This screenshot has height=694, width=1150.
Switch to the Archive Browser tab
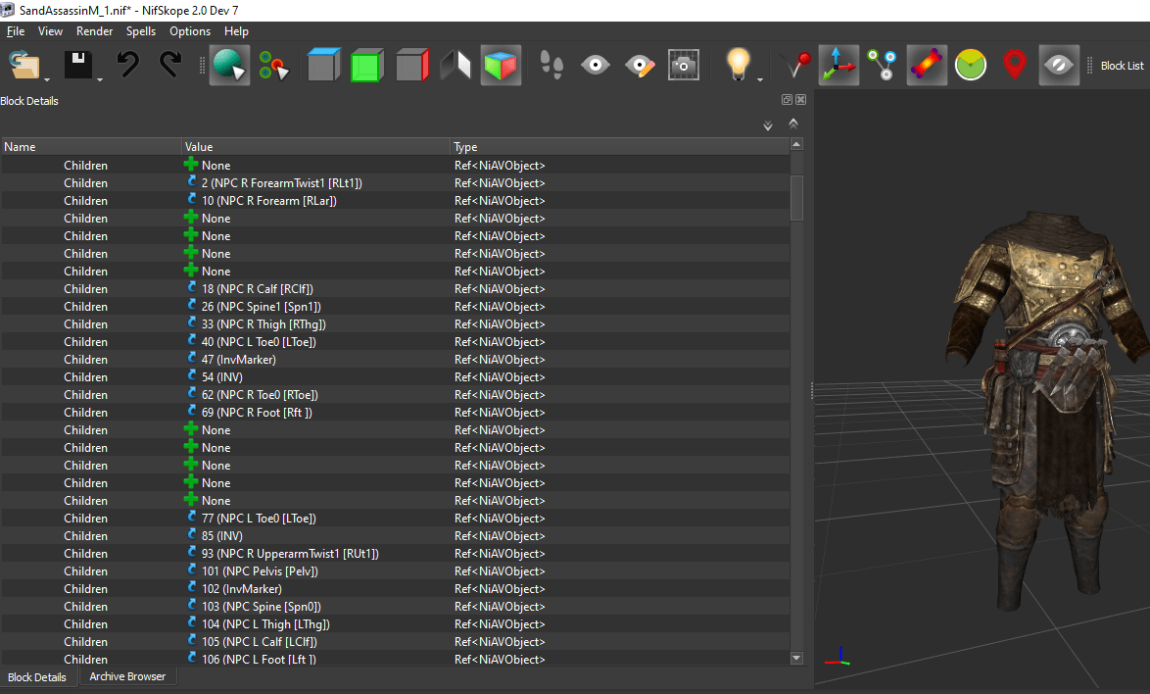click(x=127, y=676)
